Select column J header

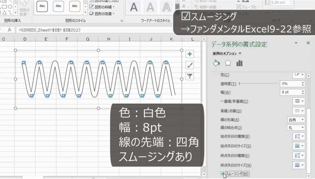tap(151, 39)
